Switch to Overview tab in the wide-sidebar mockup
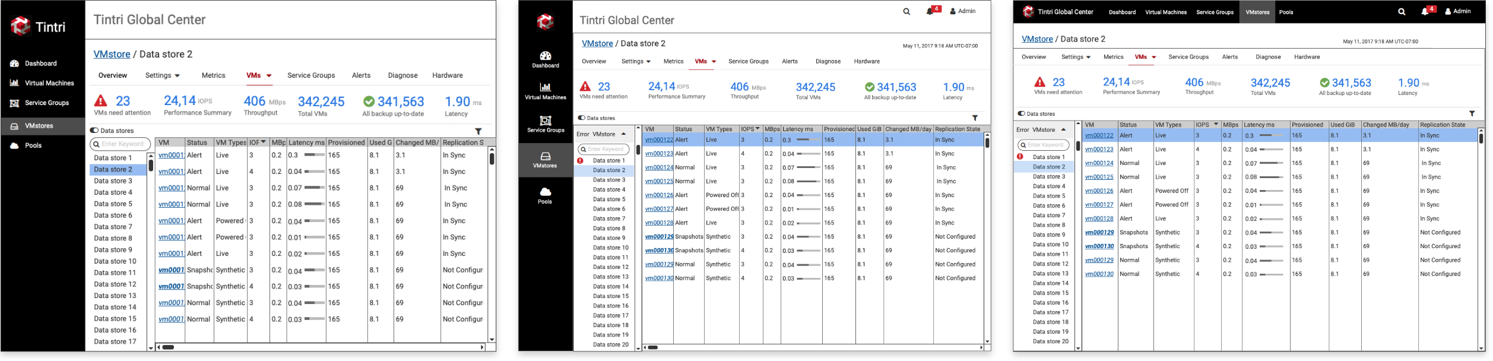The height and width of the screenshot is (361, 1493). pyautogui.click(x=113, y=75)
